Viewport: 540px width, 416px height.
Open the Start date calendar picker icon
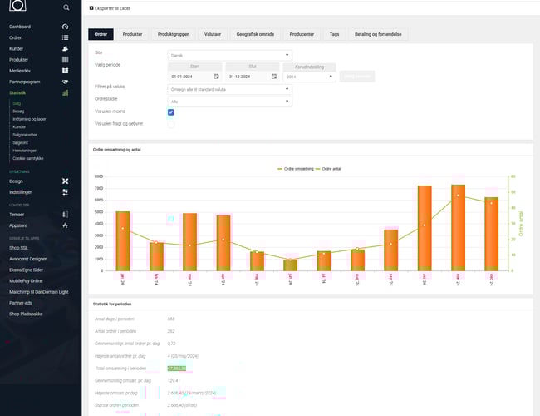tap(216, 76)
